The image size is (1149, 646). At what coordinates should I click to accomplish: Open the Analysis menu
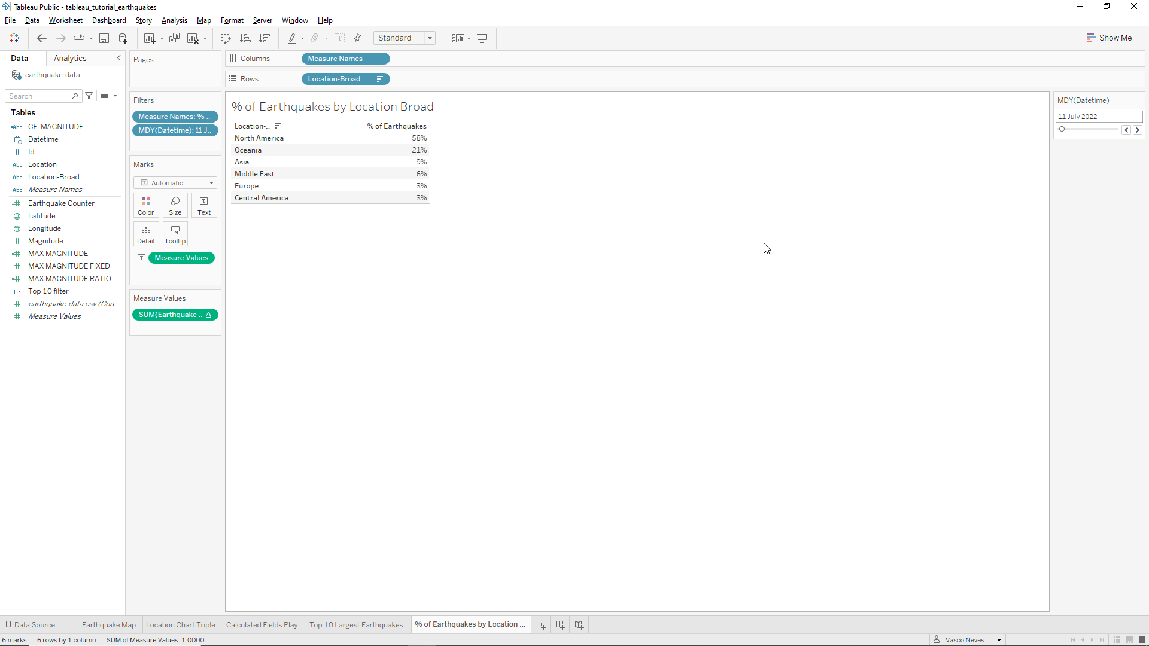click(174, 20)
